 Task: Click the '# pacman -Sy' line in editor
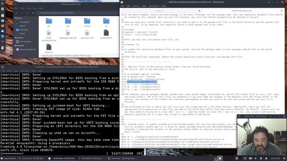coord(131,45)
